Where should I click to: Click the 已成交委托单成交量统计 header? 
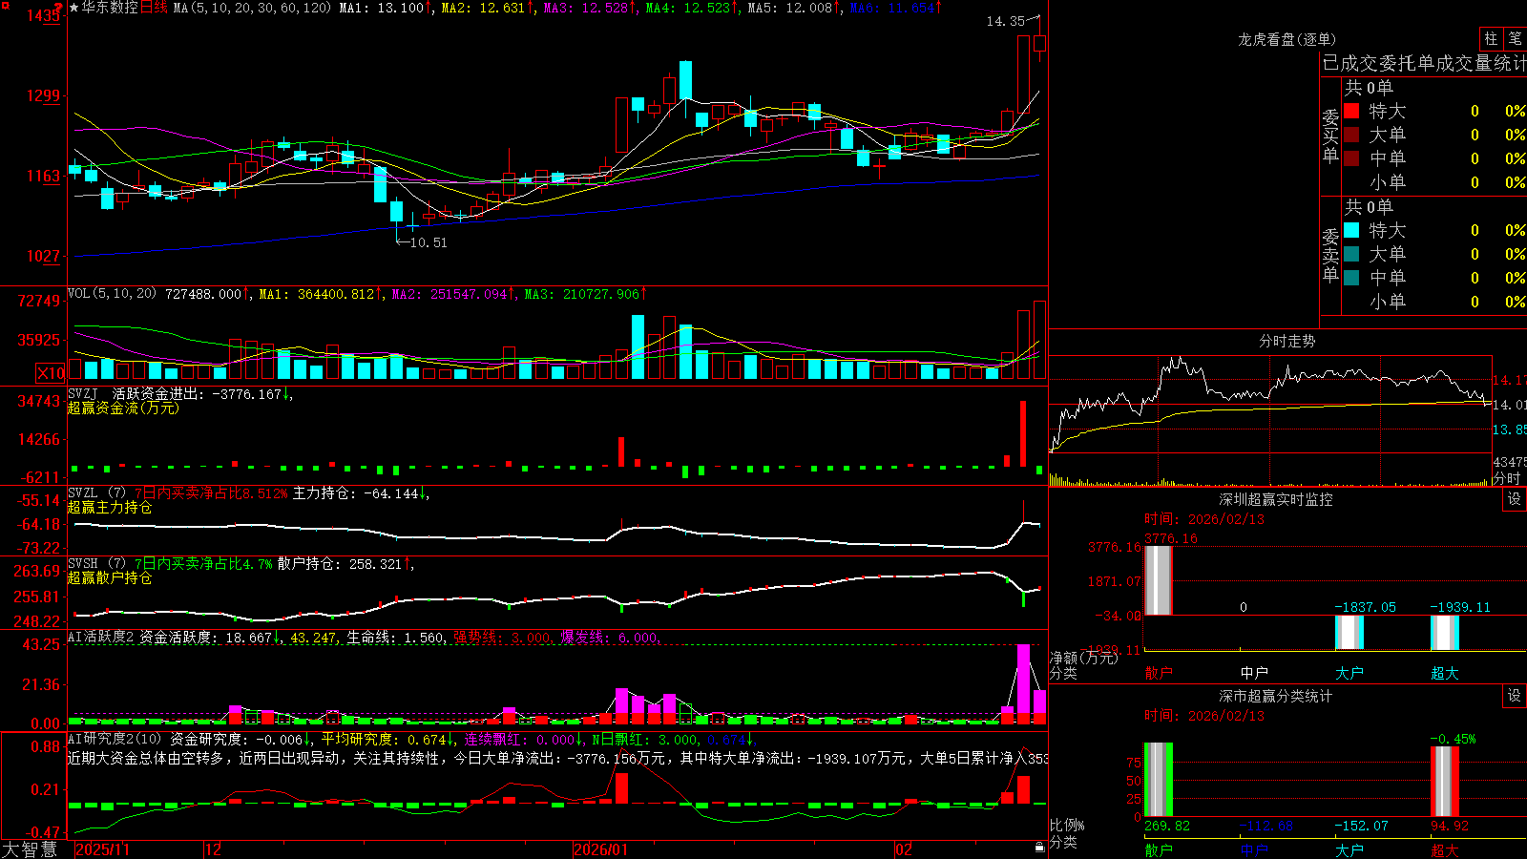[x=1424, y=63]
